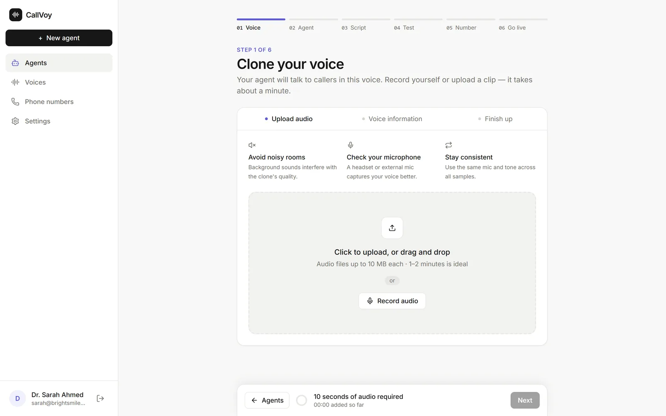Go to step 03 Script
Screen dimensions: 666x416
coord(366,25)
